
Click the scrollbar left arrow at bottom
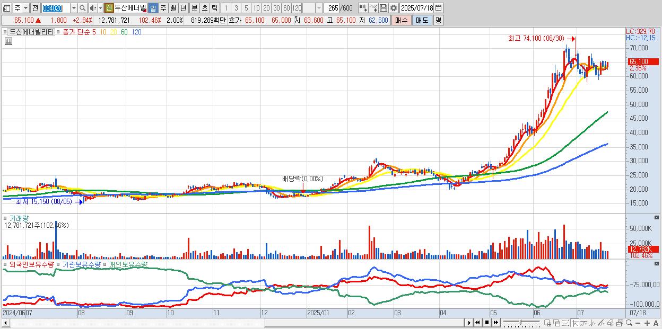[x=5, y=323]
